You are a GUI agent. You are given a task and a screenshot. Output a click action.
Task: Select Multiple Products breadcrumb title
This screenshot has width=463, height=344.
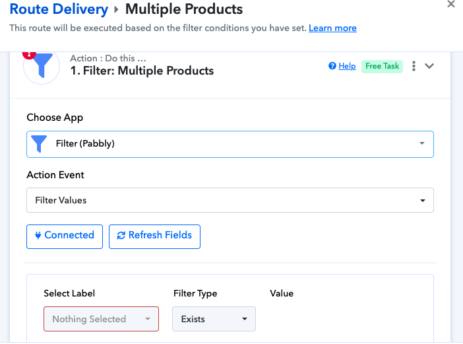tap(184, 9)
